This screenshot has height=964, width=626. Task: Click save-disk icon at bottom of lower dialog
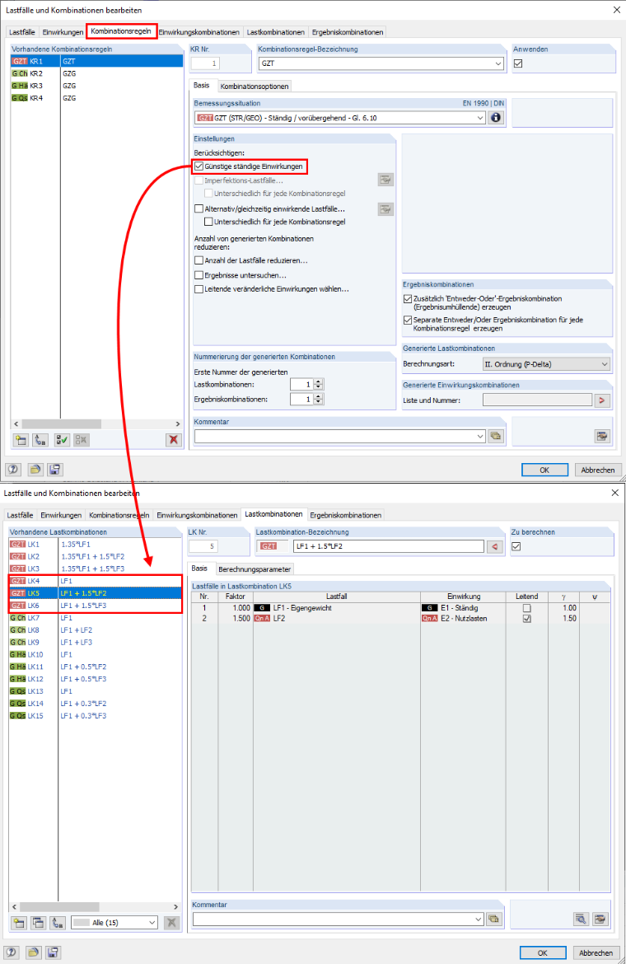(x=53, y=952)
